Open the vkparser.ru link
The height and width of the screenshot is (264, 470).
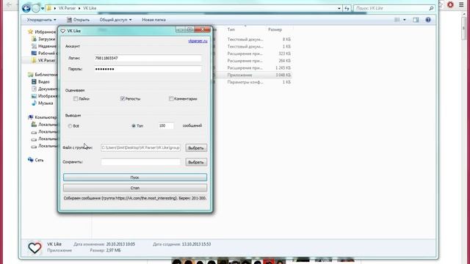(198, 41)
